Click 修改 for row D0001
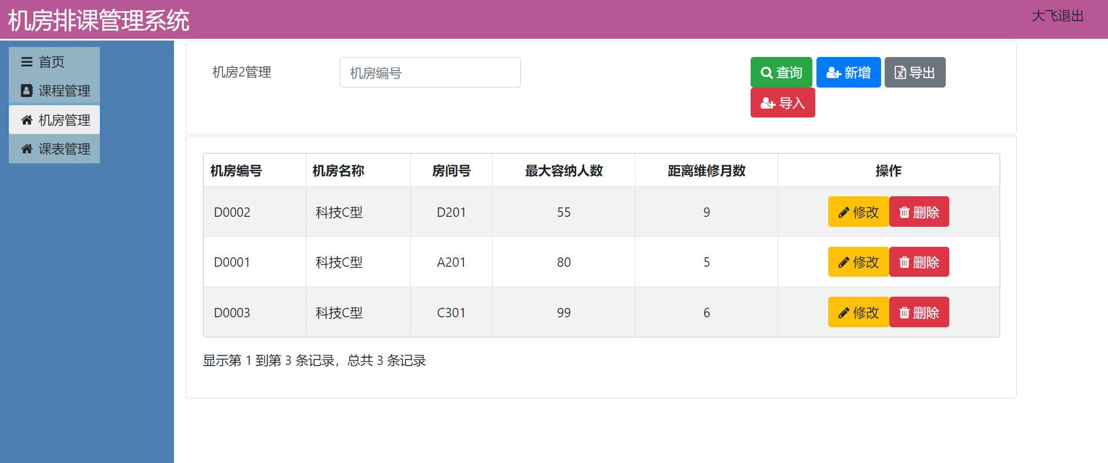This screenshot has width=1108, height=463. pos(858,261)
